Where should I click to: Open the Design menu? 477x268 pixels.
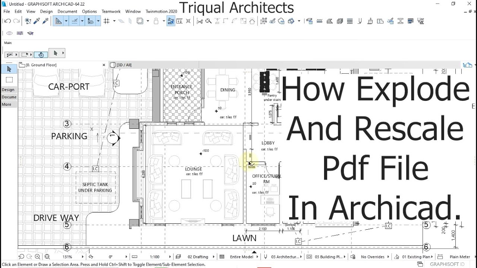[x=46, y=12]
